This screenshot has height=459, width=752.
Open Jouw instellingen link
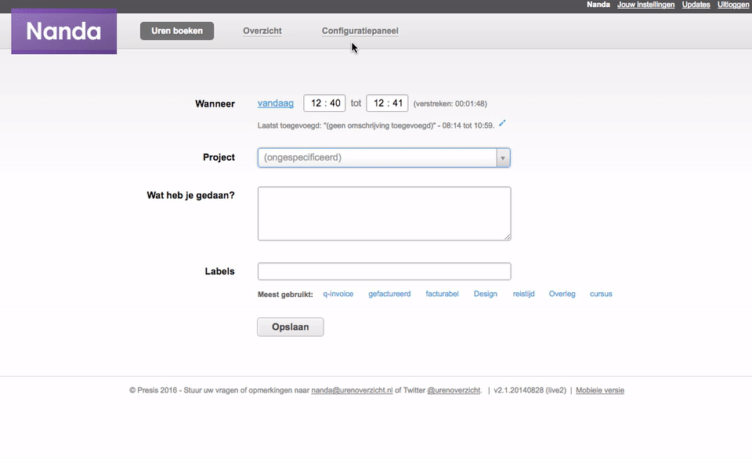(x=645, y=5)
